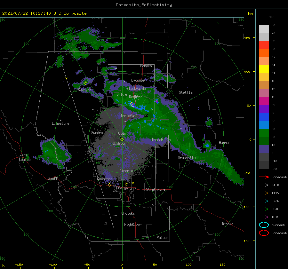
Task: Click the RedDeer city label
Action: point(136,97)
